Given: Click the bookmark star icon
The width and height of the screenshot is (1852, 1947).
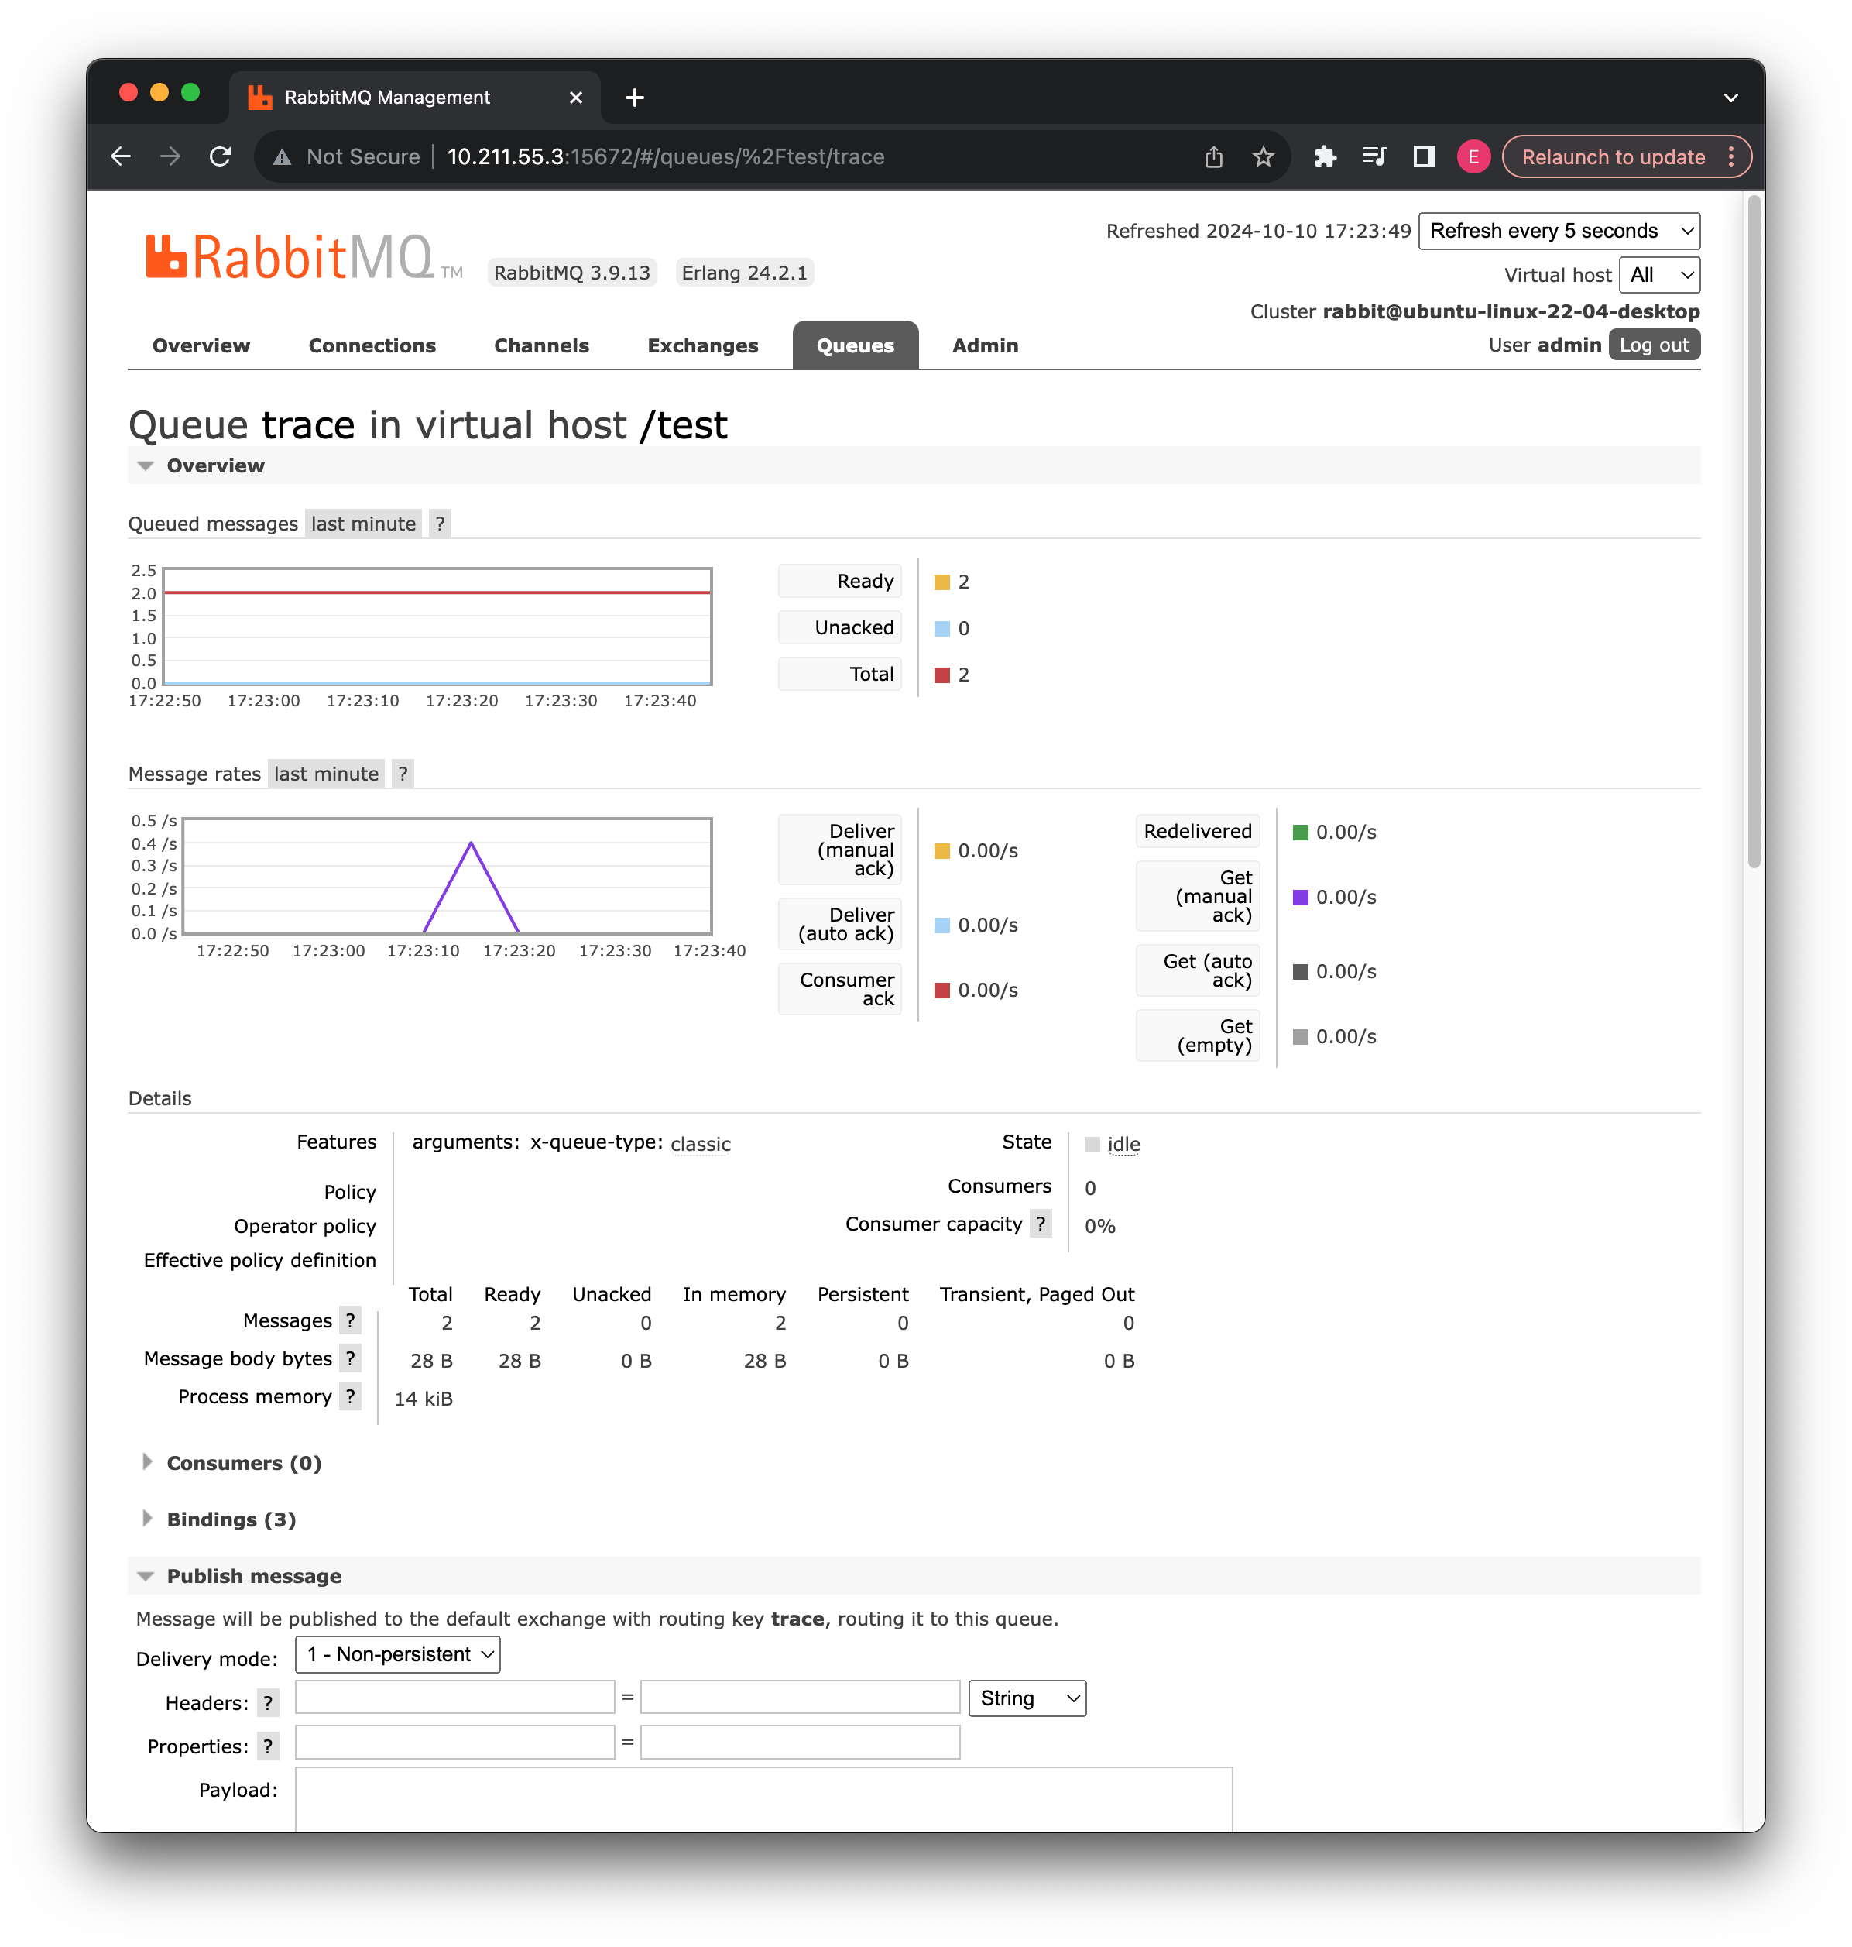Looking at the screenshot, I should click(x=1263, y=157).
